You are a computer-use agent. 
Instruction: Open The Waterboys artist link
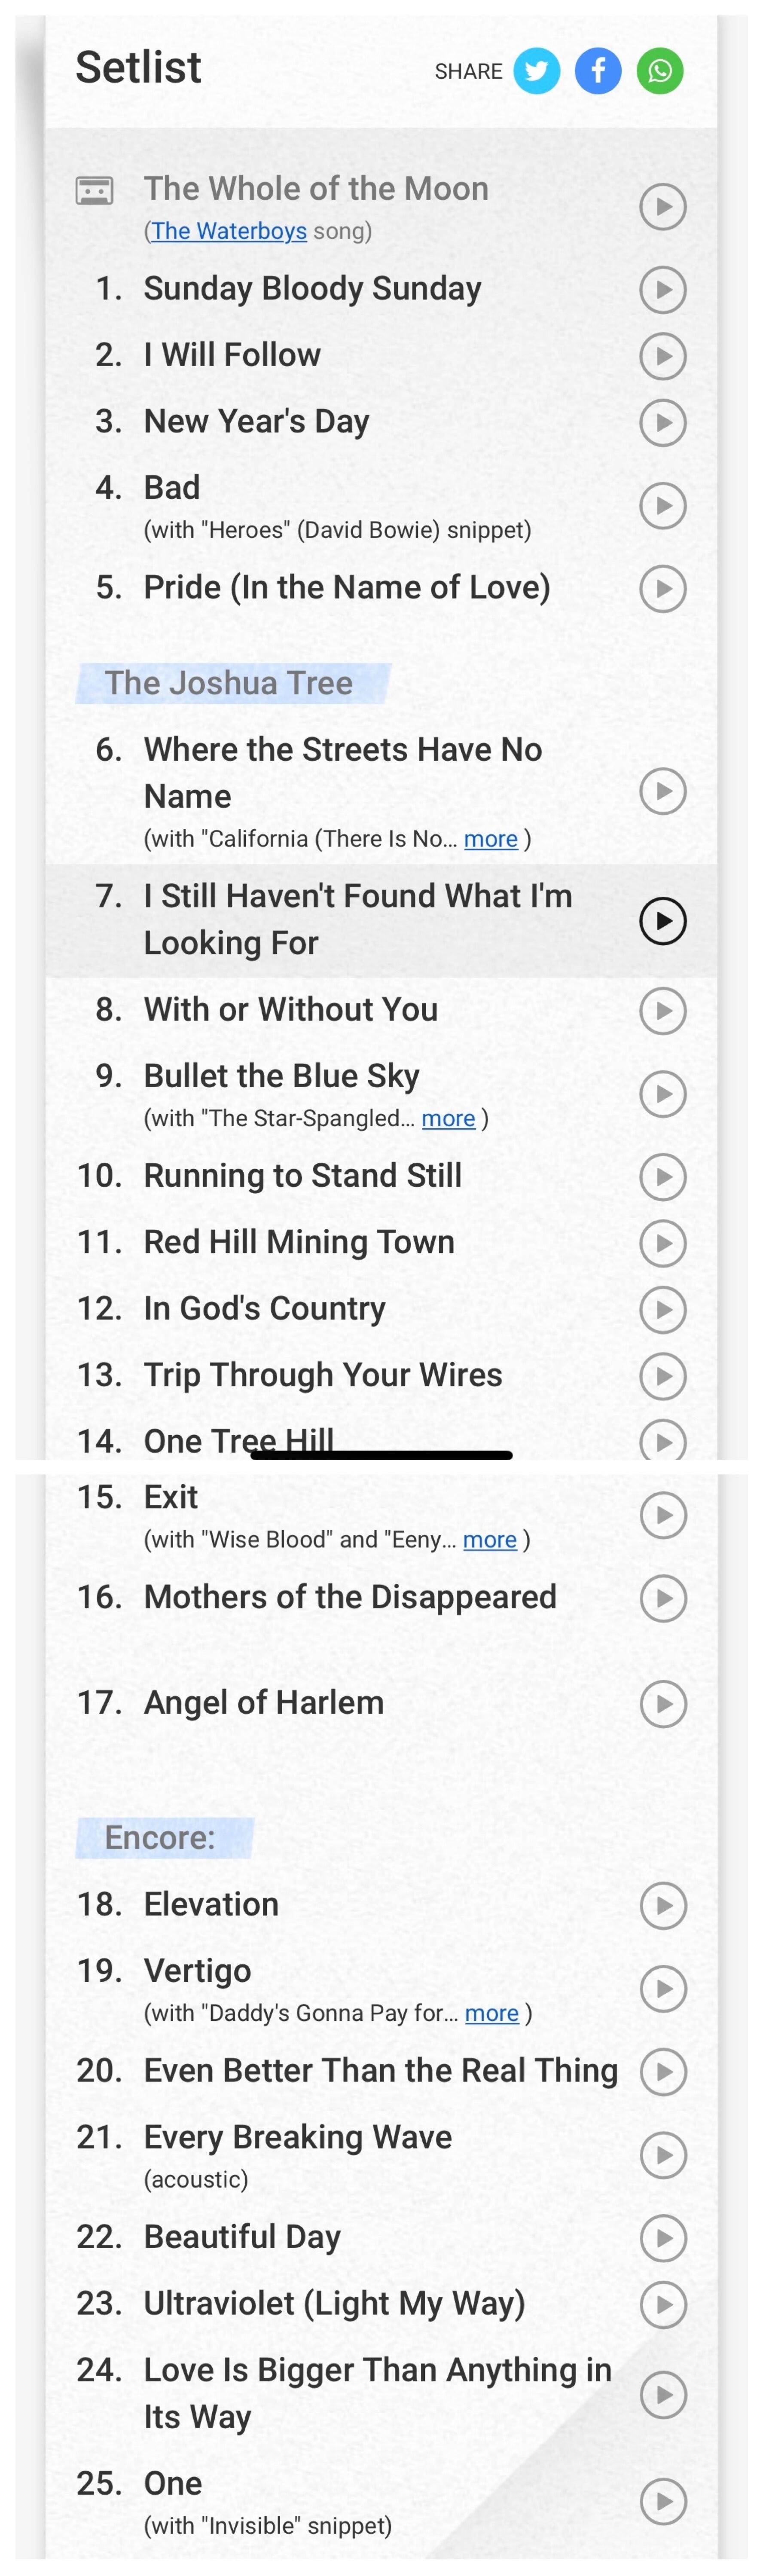[228, 231]
